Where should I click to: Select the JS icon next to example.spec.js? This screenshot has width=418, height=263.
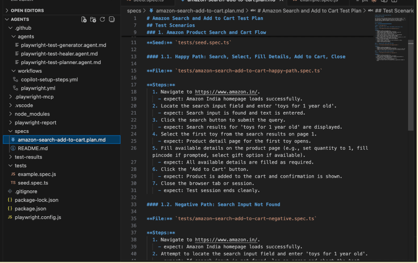(13, 174)
